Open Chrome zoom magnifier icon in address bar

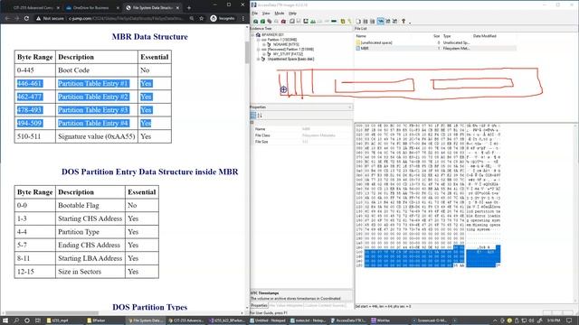pyautogui.click(x=192, y=18)
